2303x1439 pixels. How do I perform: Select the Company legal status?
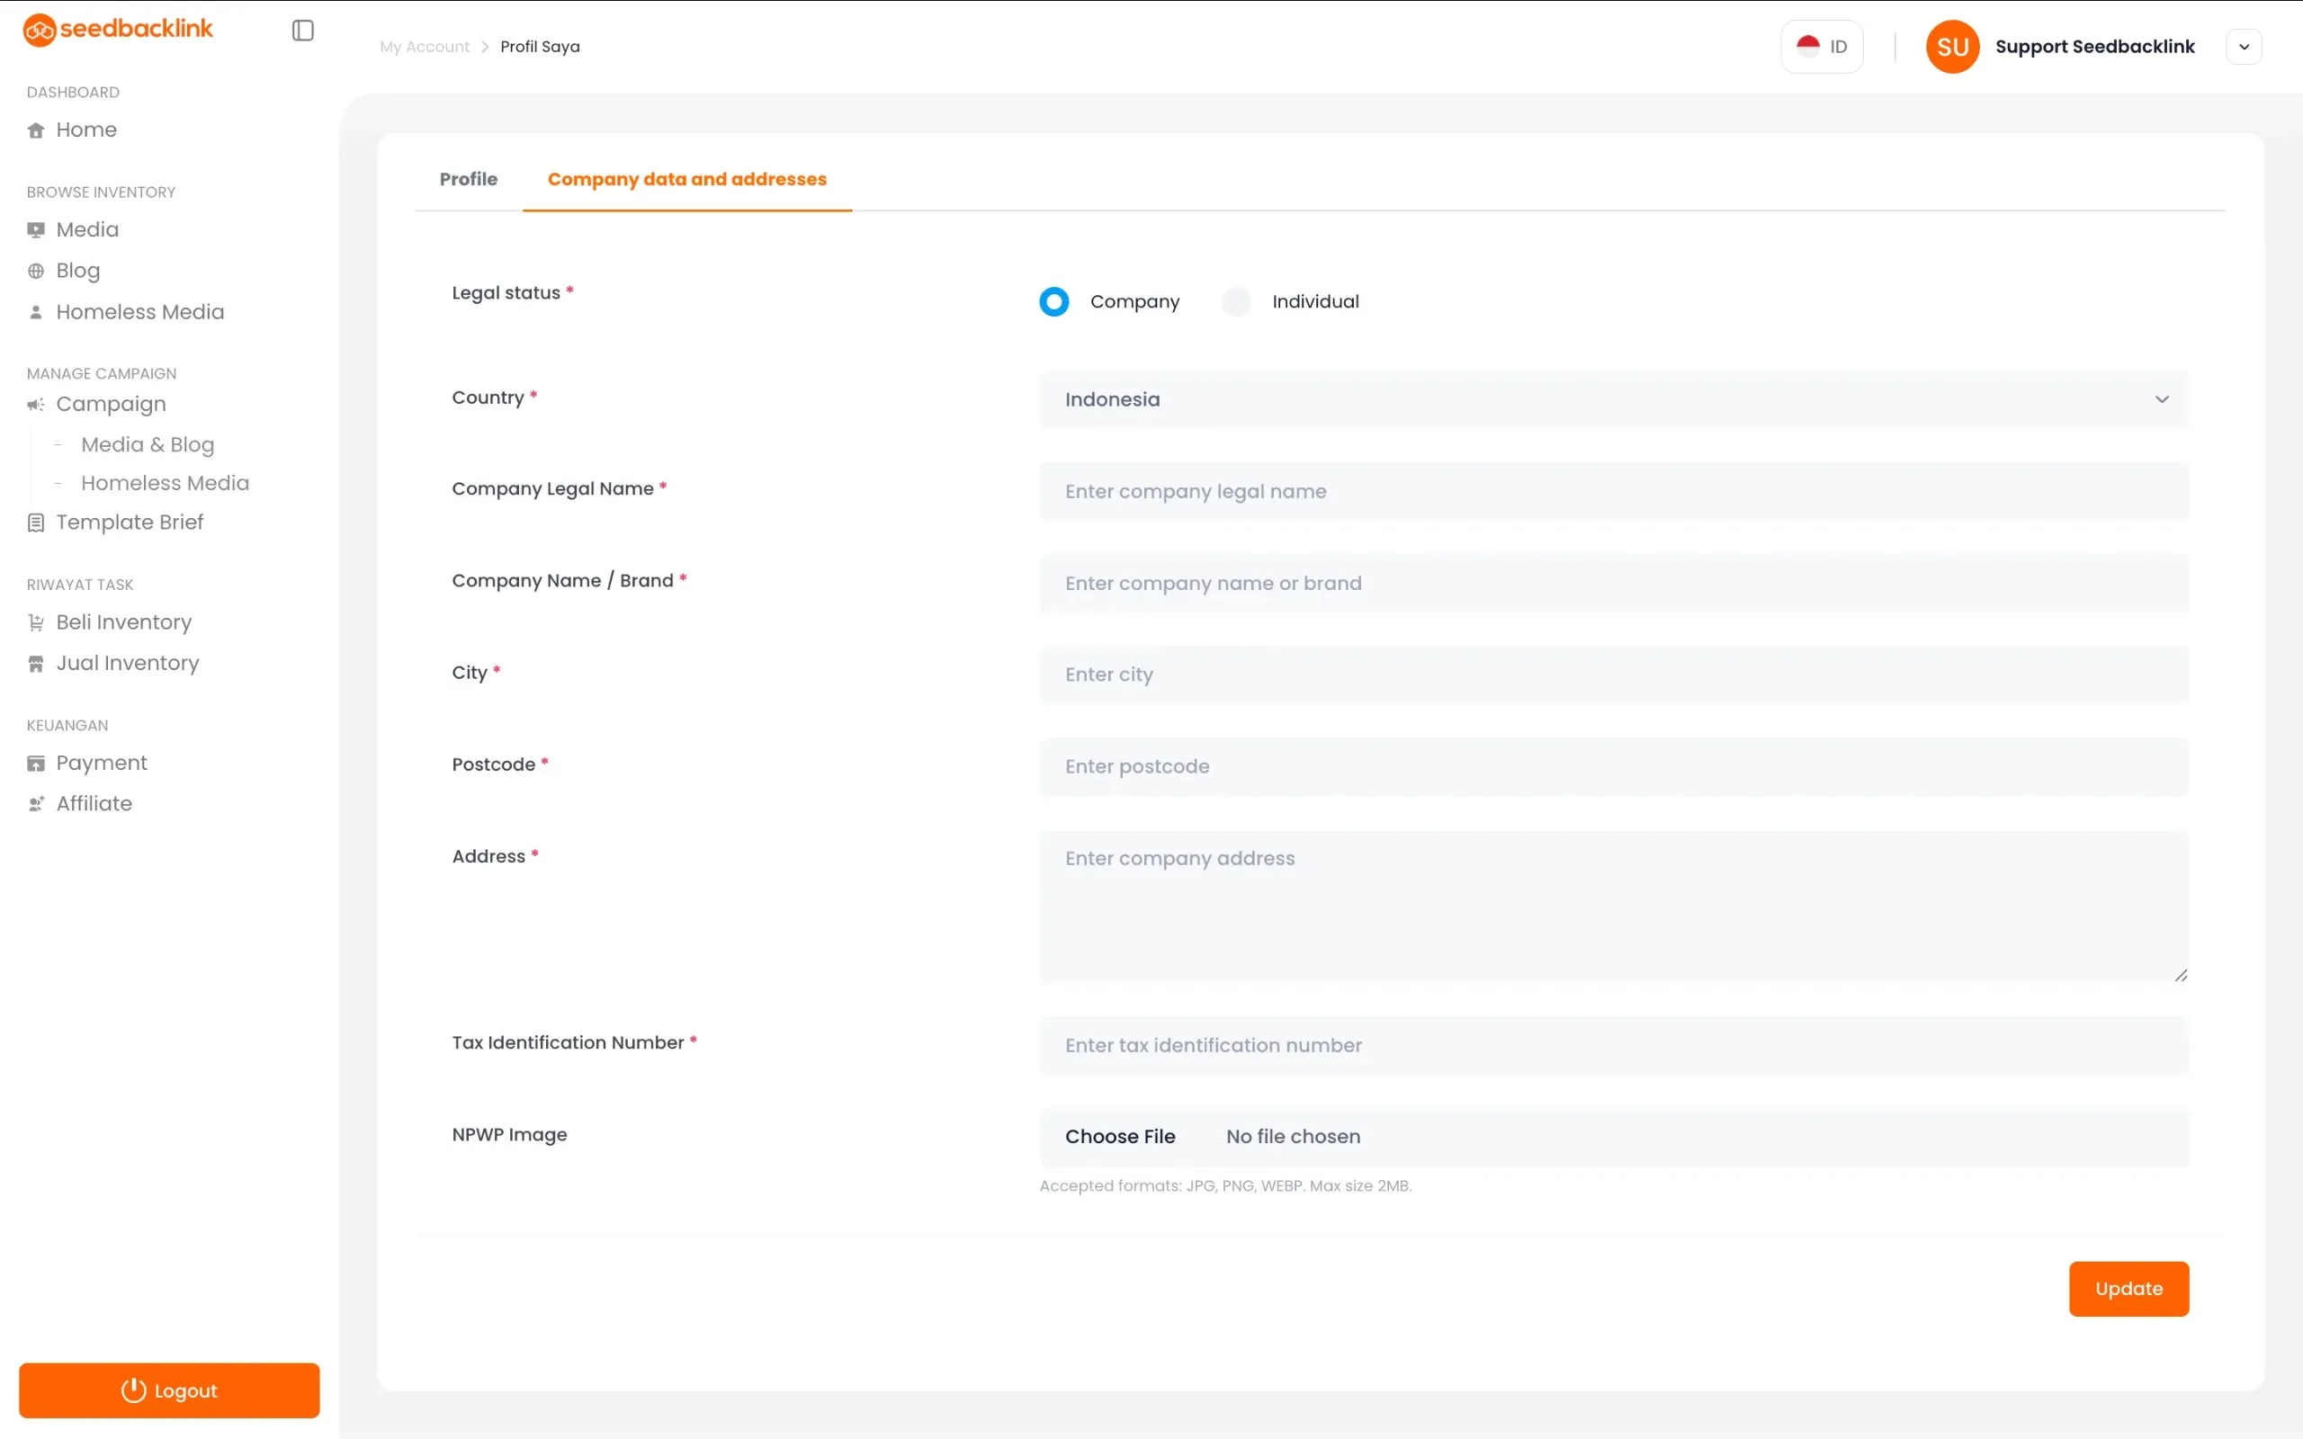tap(1054, 301)
